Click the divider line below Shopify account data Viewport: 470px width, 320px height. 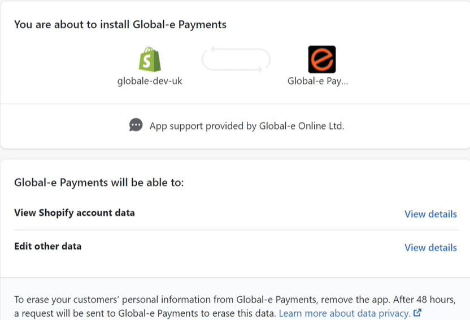point(236,230)
